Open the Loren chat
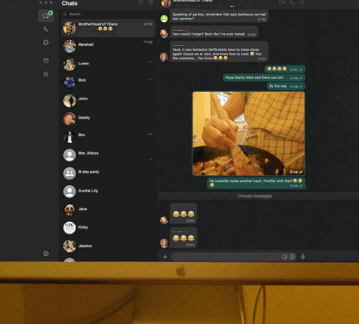The image size is (359, 324). pos(108,65)
